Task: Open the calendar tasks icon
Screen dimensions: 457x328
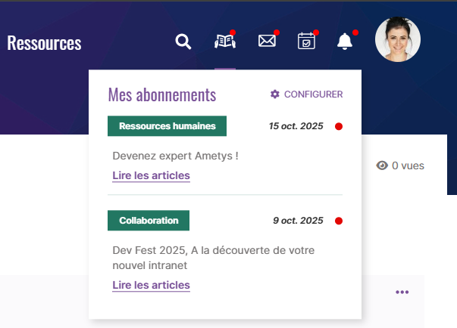Action: 307,42
